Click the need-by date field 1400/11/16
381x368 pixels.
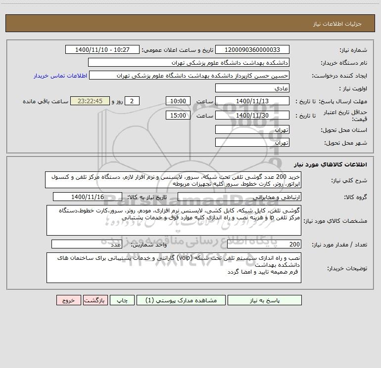88,197
